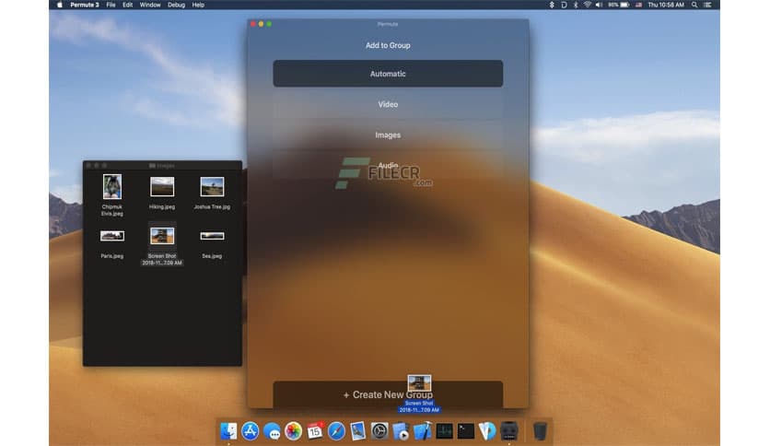Open Notification Center list icon

707,5
